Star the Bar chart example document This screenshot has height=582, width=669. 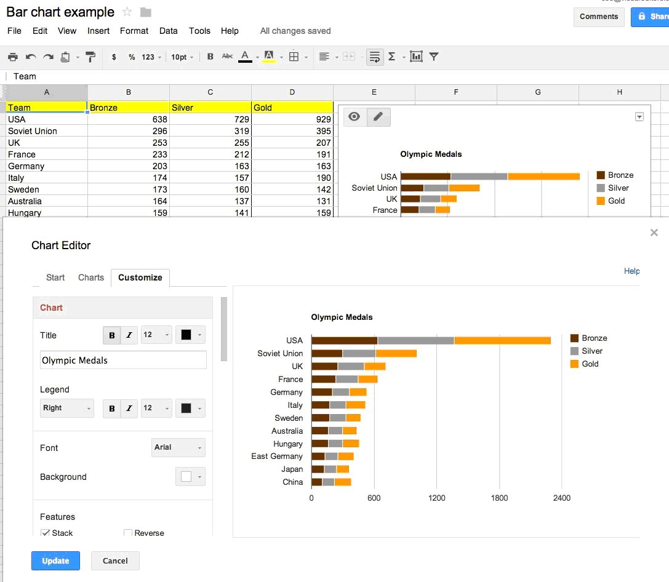click(x=127, y=12)
